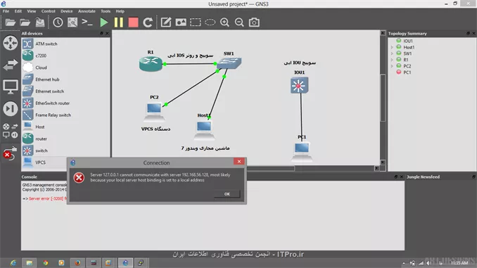This screenshot has height=268, width=477.
Task: Click the R1 router on canvas
Action: pos(151,64)
